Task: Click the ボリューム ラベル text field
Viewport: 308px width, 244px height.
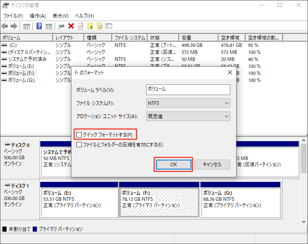Action: 188,90
